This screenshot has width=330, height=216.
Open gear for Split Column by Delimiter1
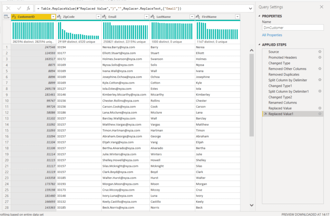tap(320, 91)
